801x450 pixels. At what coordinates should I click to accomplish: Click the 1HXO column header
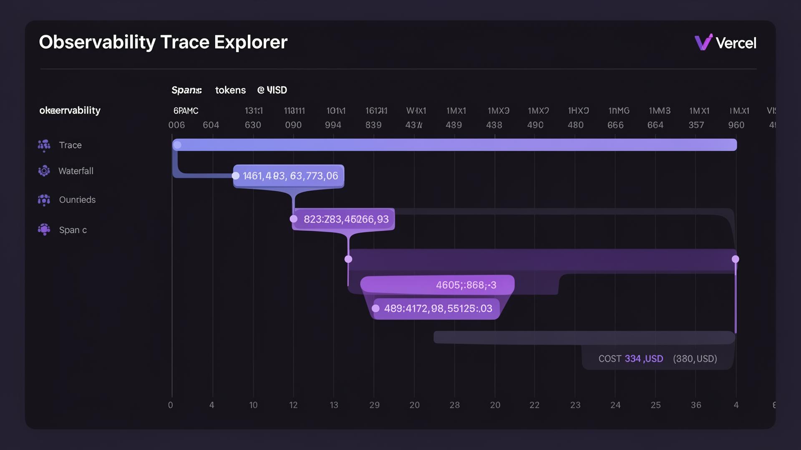[x=578, y=111]
